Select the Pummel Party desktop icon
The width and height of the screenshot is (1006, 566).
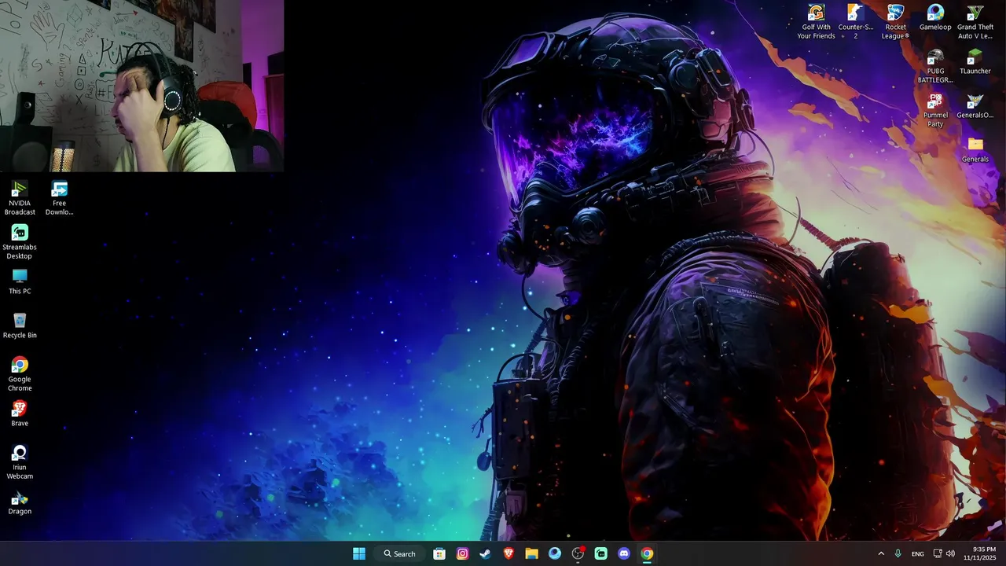pos(935,109)
